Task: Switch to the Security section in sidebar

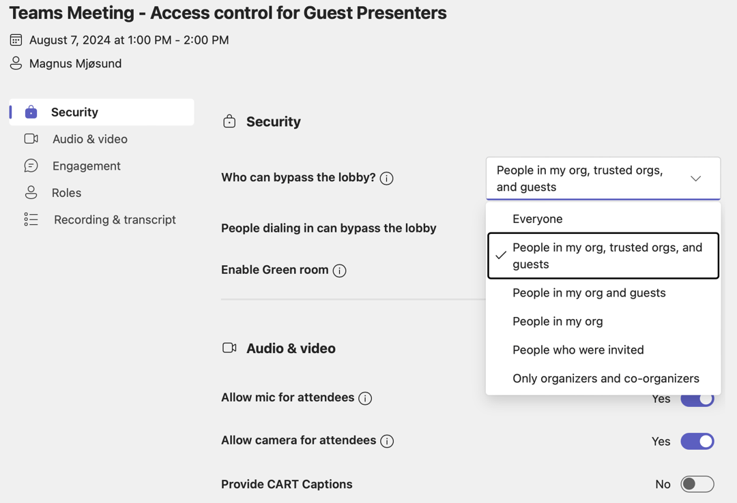Action: click(74, 111)
